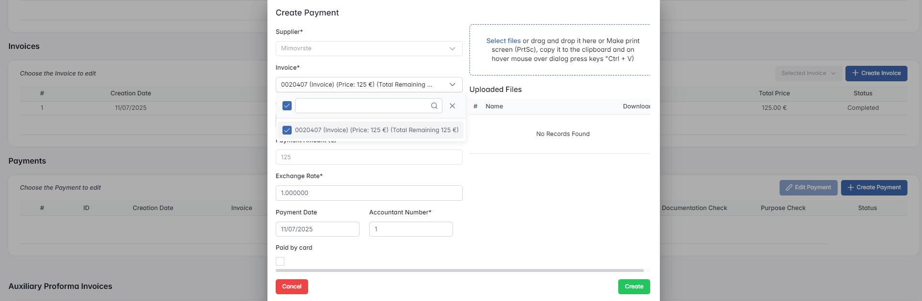The height and width of the screenshot is (301, 922).
Task: Click the Payment Date field
Action: (x=317, y=229)
